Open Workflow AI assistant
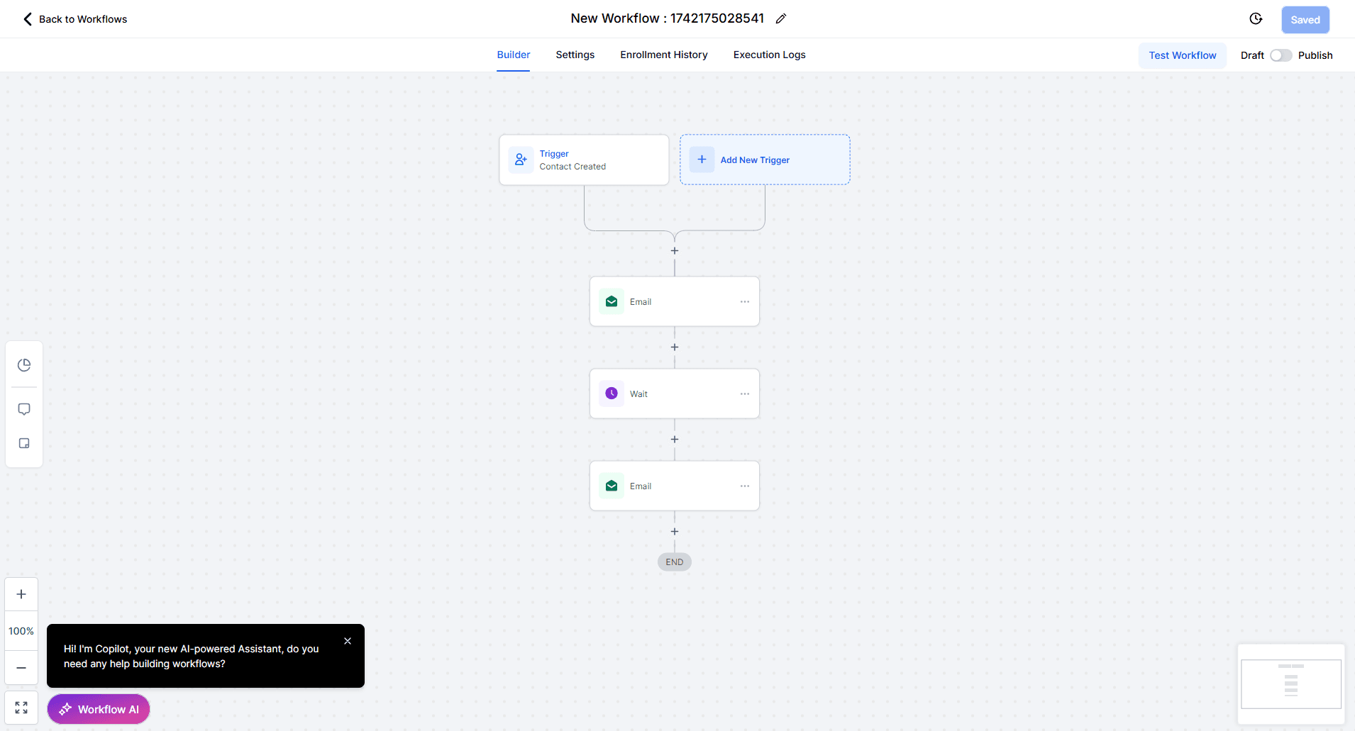 (99, 709)
